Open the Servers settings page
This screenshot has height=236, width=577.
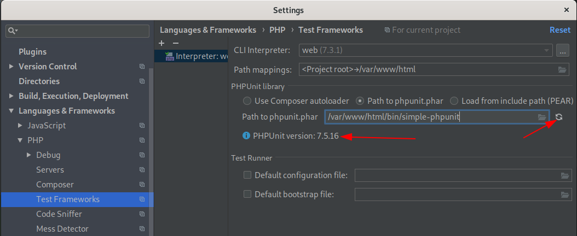(50, 169)
